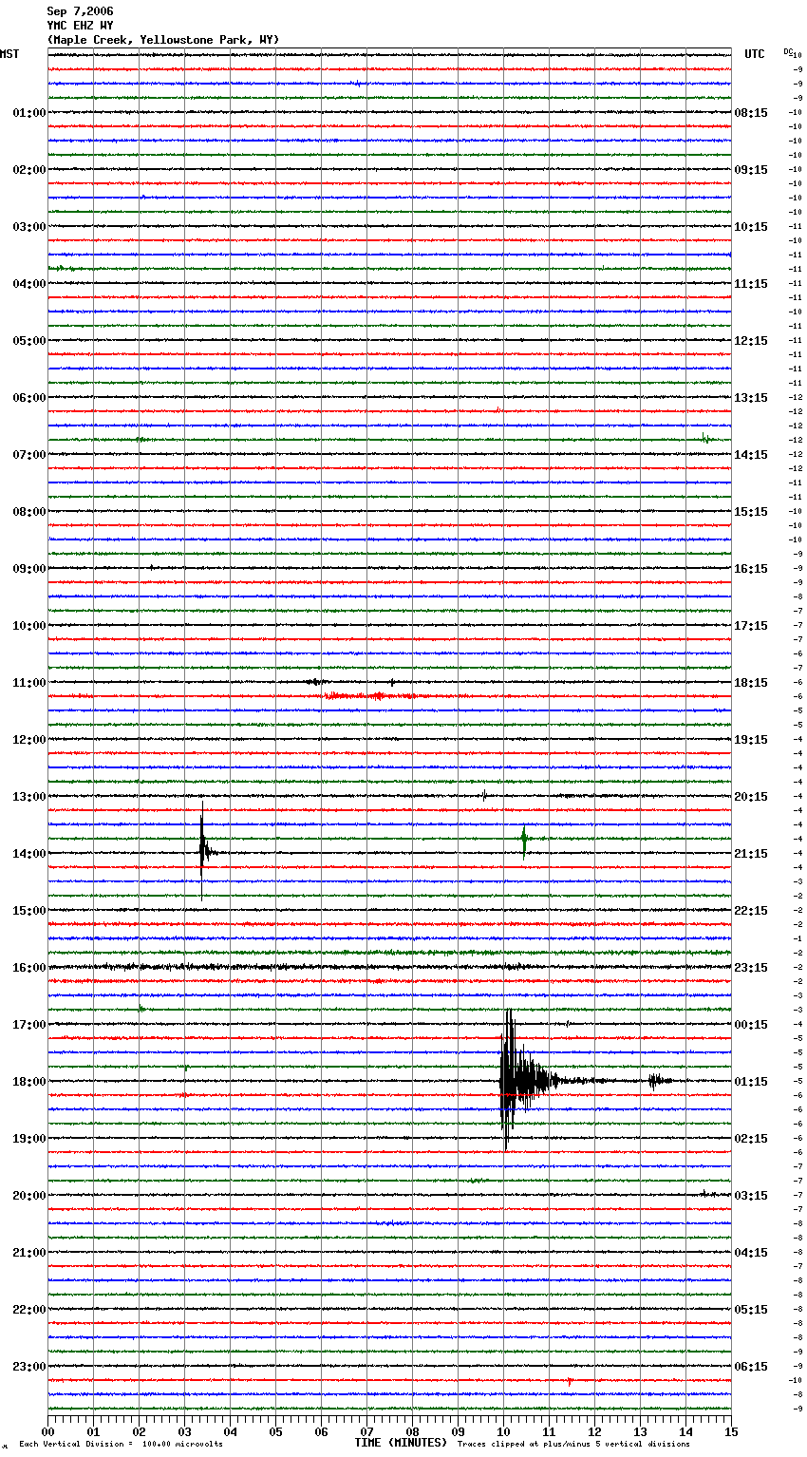Select the 10:15 UTC time label
The height and width of the screenshot is (1457, 807).
pyautogui.click(x=751, y=227)
